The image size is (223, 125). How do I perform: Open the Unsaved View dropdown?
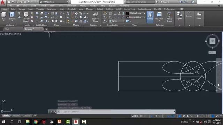pos(136,17)
